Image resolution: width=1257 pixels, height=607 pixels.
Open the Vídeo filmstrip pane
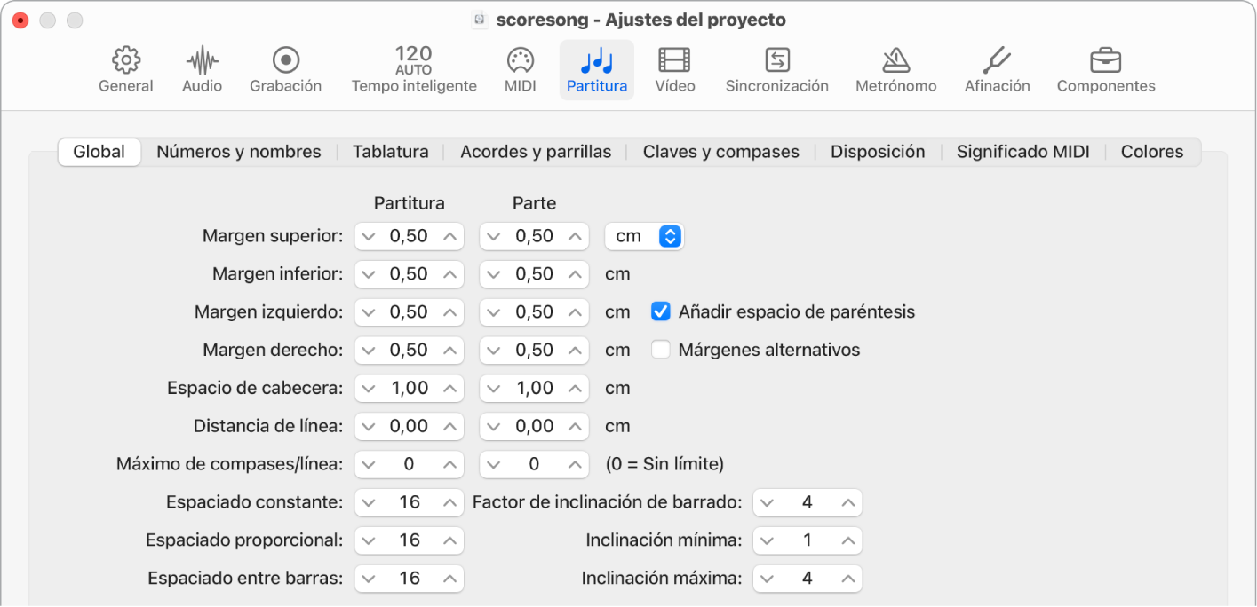click(674, 70)
